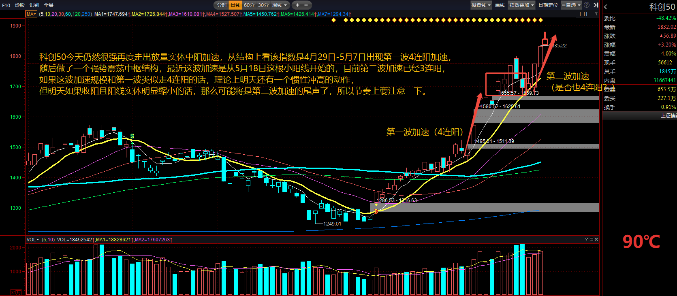The height and width of the screenshot is (296, 677).
Task: Open the 自选 watchlist dropdown
Action: tap(571, 5)
